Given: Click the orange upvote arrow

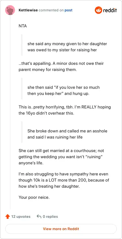Looking at the screenshot, I should click(x=8, y=217).
